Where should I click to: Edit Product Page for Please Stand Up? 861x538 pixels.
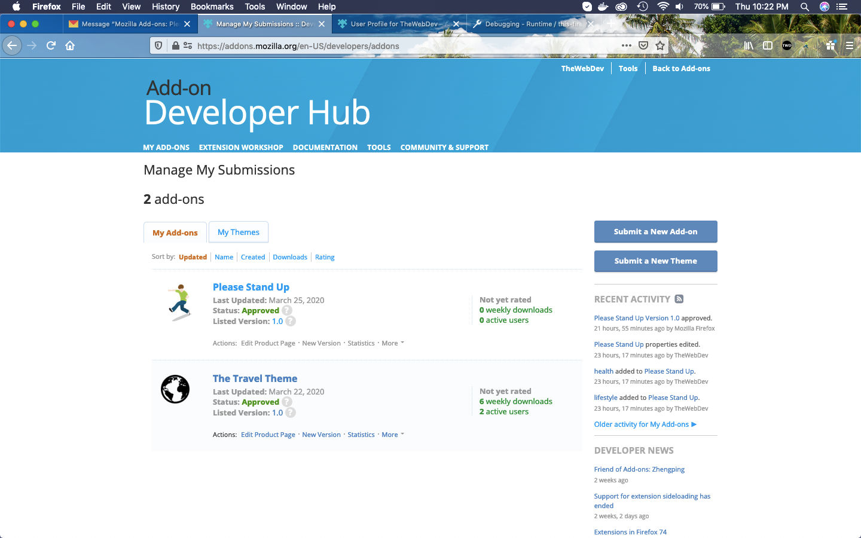coord(268,343)
